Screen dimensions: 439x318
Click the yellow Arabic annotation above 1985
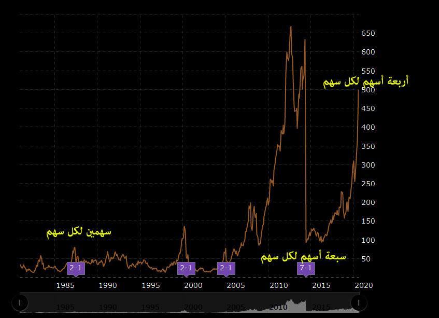click(x=79, y=232)
